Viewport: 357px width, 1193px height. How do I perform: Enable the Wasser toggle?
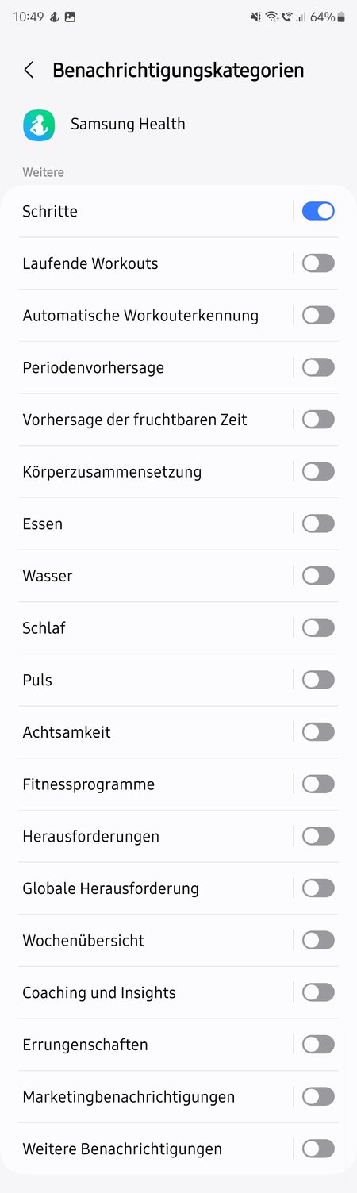[x=318, y=576]
